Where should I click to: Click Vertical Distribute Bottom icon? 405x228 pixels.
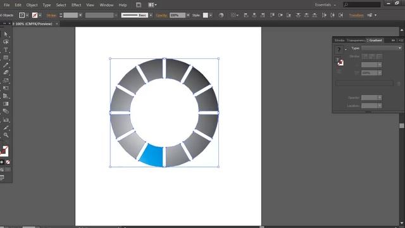315,15
